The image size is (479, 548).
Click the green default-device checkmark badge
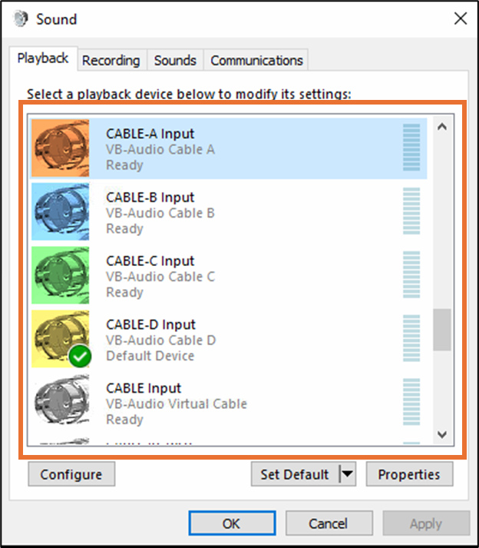coord(80,356)
